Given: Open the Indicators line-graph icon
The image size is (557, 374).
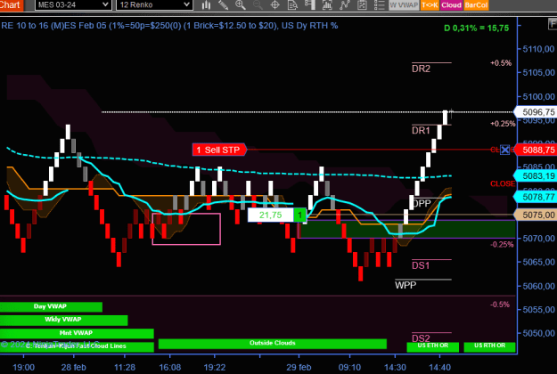Looking at the screenshot, I should [344, 5].
